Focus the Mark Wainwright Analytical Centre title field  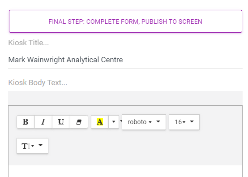click(x=125, y=60)
